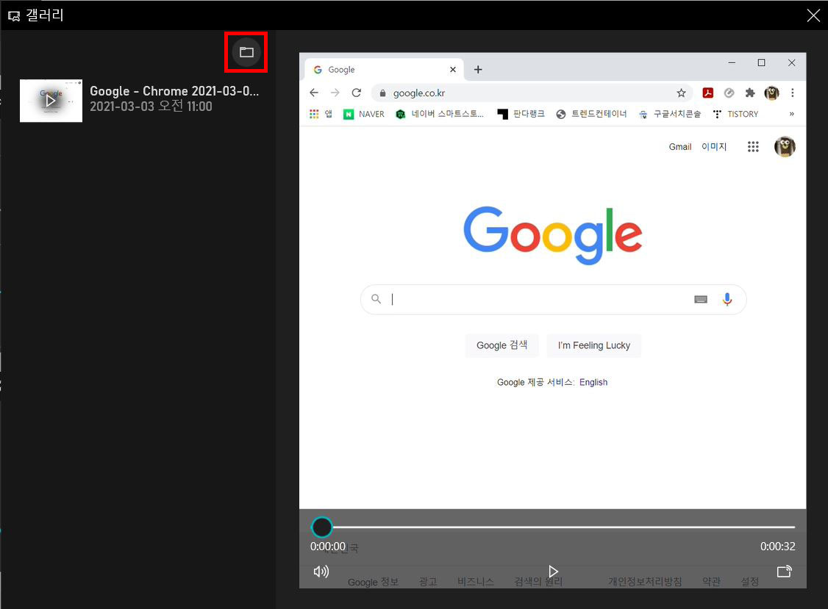Image resolution: width=828 pixels, height=609 pixels.
Task: Open the Adobe Acrobat extension
Action: point(707,93)
